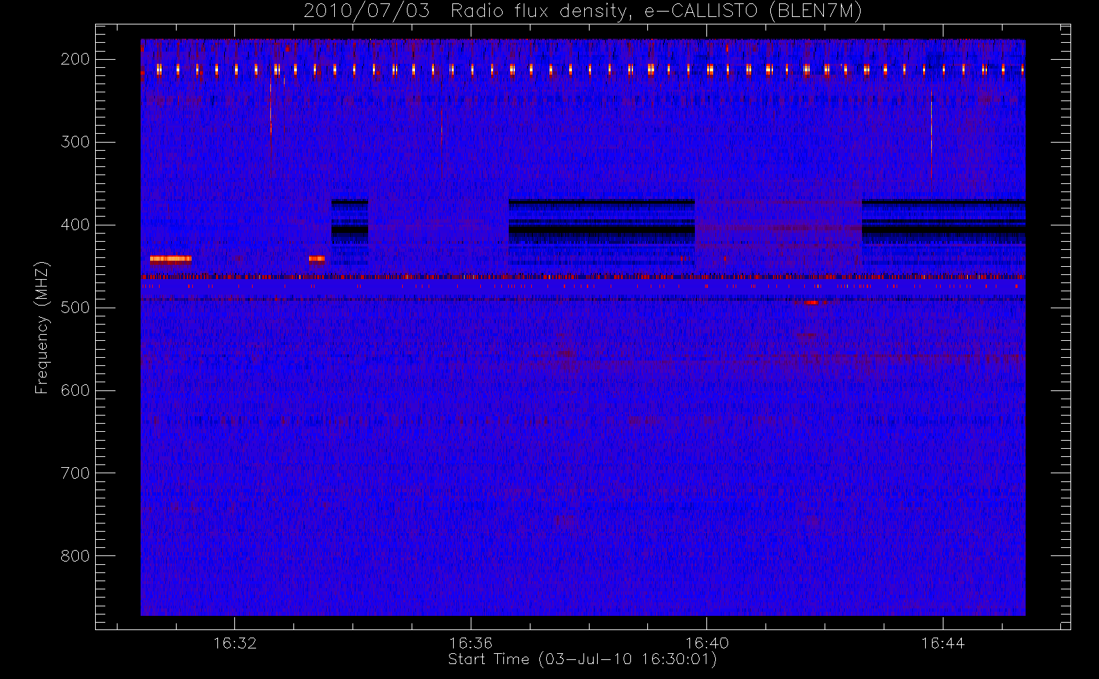Click the 200 frequency tick label

[75, 59]
